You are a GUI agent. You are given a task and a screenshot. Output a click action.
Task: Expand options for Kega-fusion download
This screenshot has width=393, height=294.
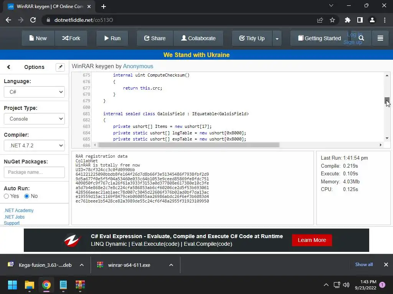pos(82,265)
